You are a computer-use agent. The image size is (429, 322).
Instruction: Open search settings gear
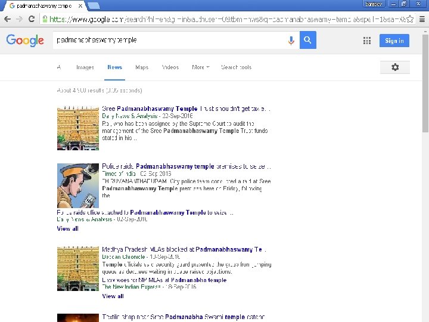coord(395,67)
